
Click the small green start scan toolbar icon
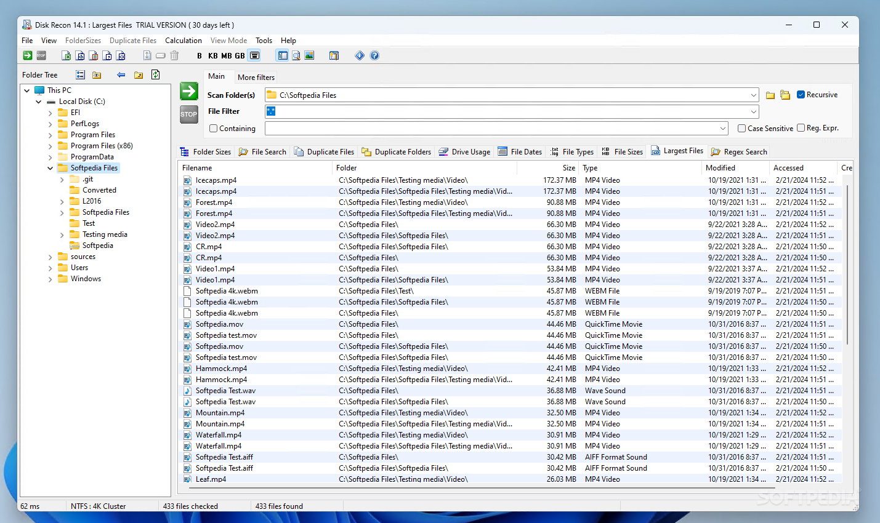click(x=28, y=55)
